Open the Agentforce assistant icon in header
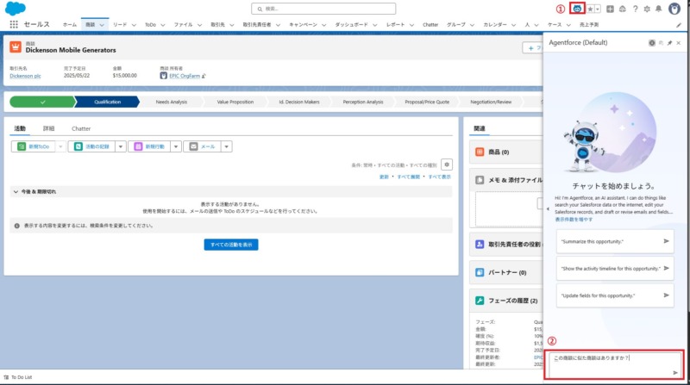690x385 pixels. coord(577,9)
